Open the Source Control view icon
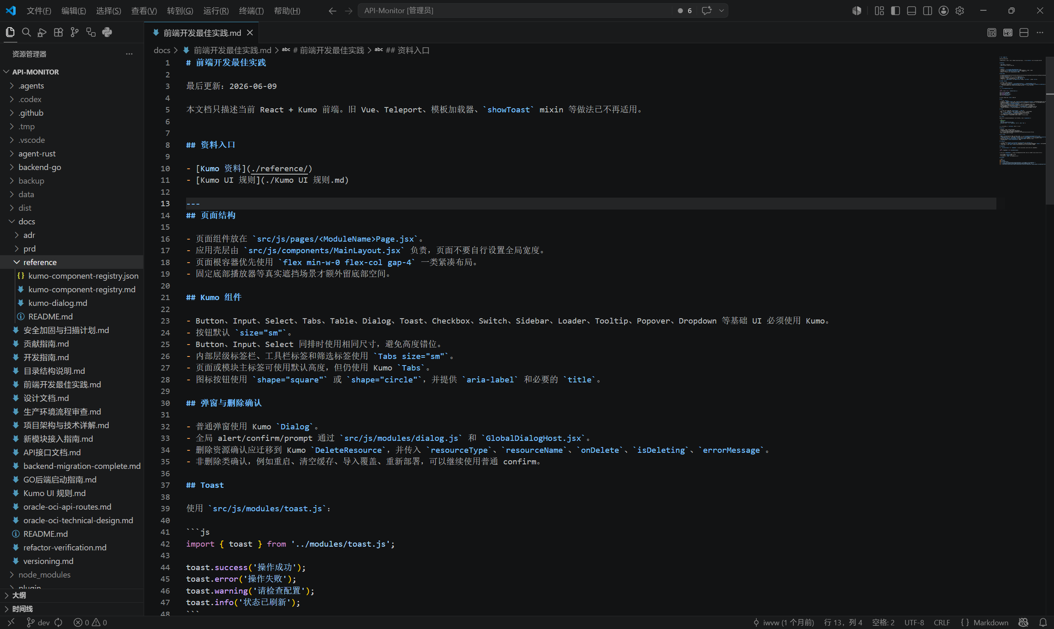Viewport: 1054px width, 629px height. tap(75, 32)
